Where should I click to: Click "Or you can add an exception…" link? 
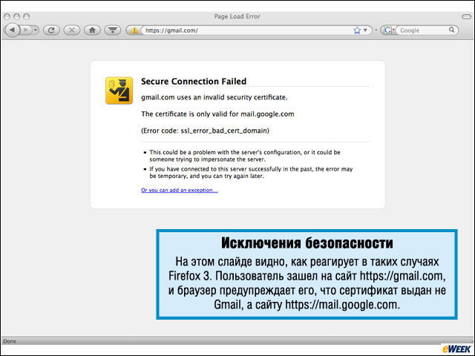(180, 190)
